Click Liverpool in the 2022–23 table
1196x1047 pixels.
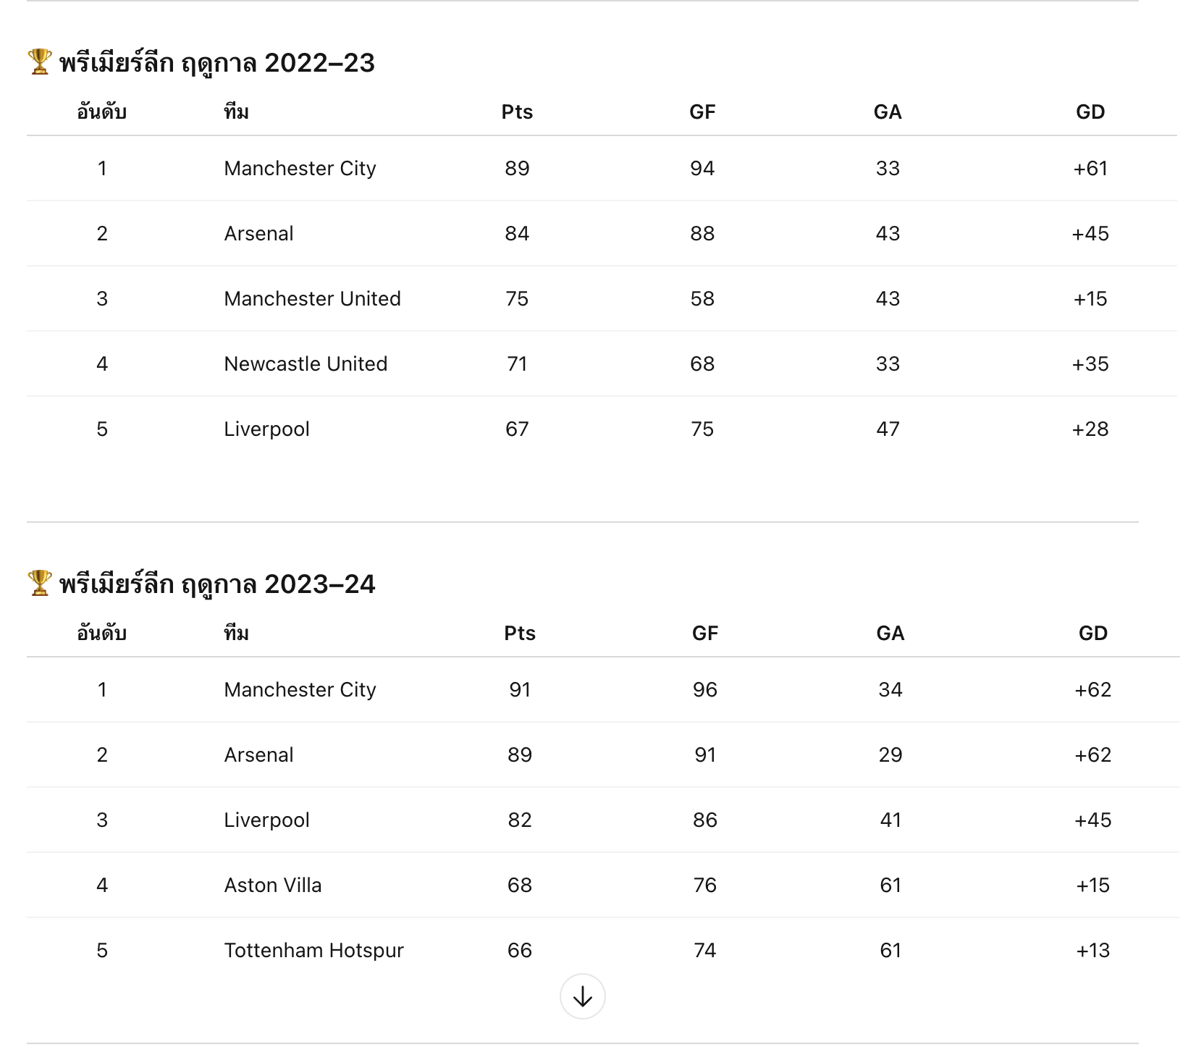[266, 429]
